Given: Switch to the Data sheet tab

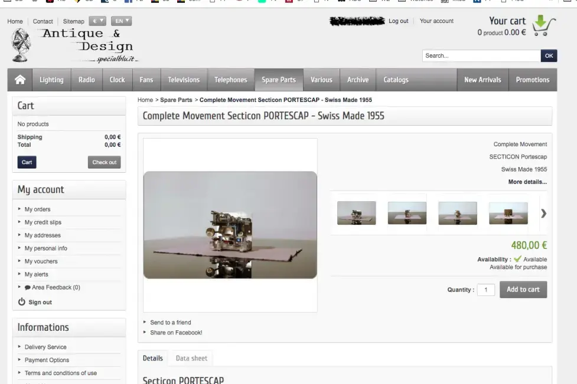Looking at the screenshot, I should [191, 358].
